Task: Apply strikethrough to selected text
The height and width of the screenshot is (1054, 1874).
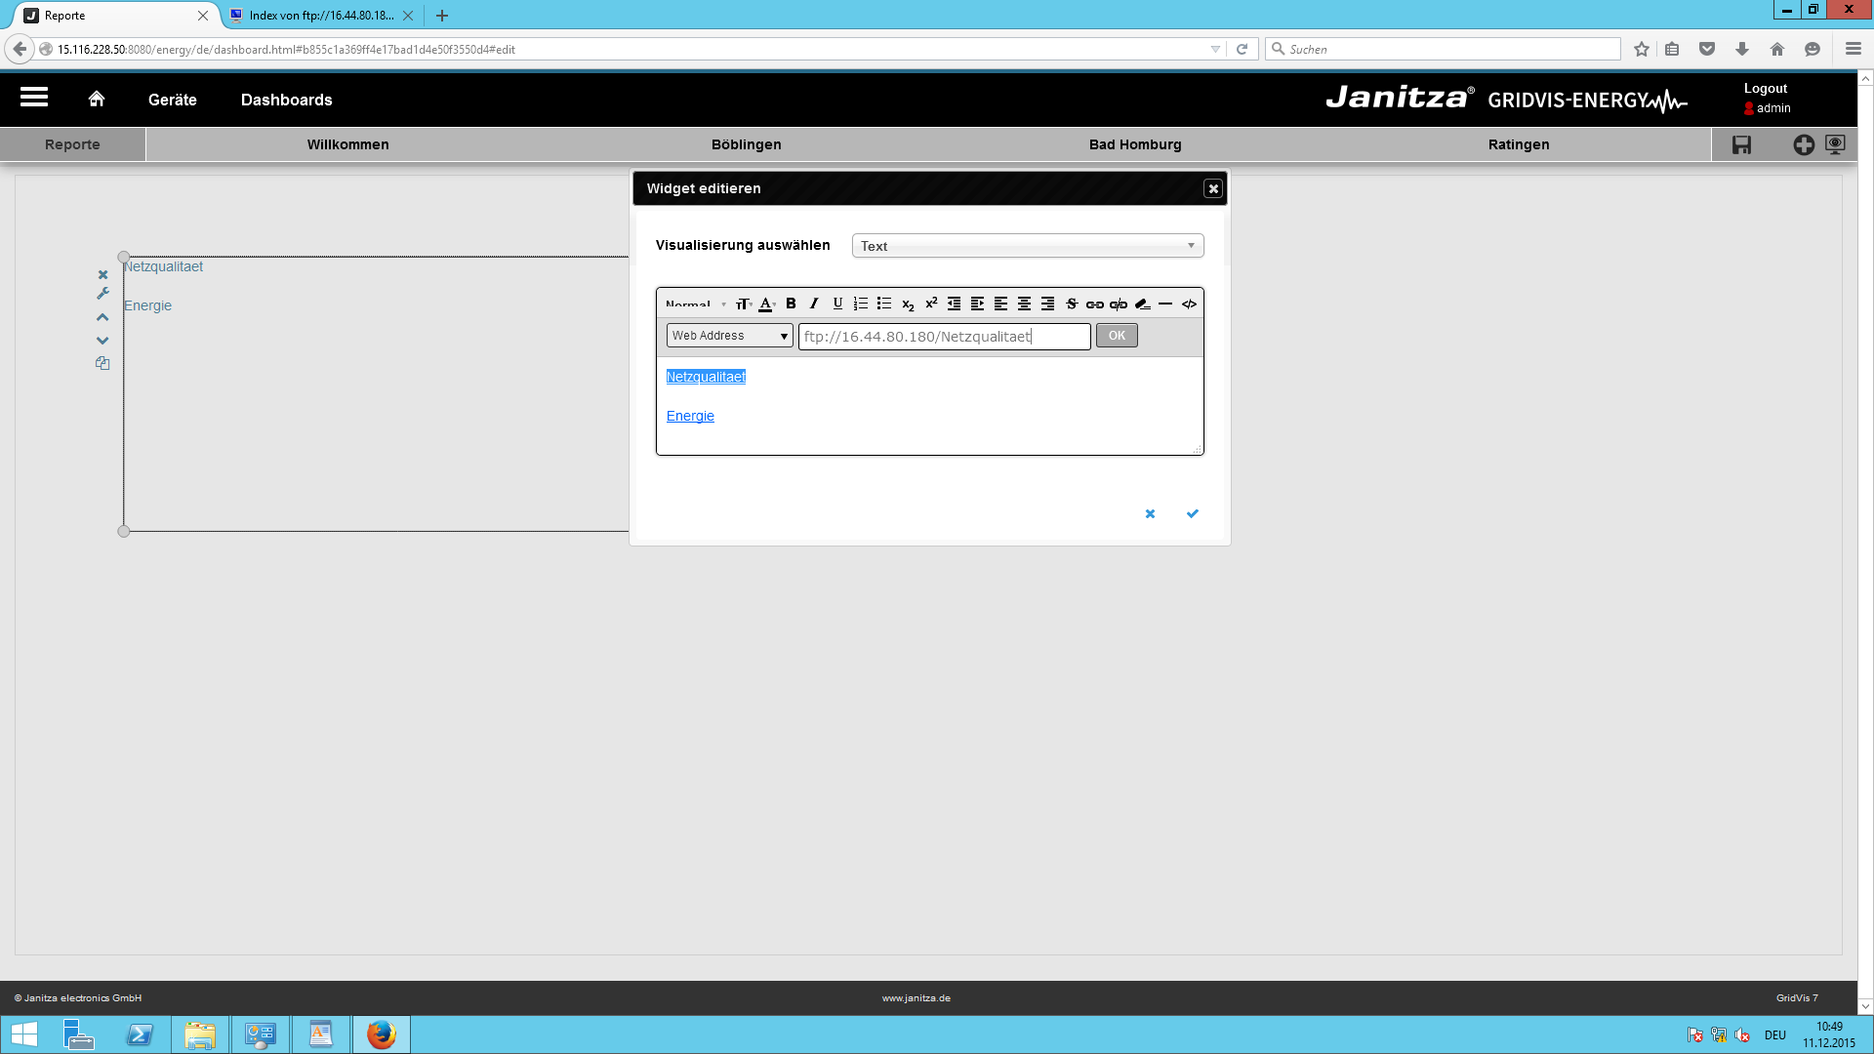Action: point(1071,304)
